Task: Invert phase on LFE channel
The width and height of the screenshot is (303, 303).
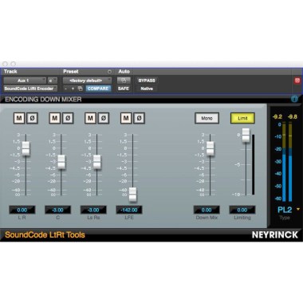Action: point(139,118)
